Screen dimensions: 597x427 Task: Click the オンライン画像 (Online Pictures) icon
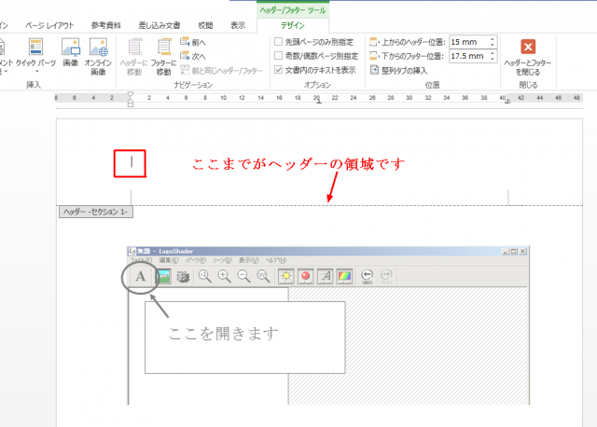click(98, 55)
